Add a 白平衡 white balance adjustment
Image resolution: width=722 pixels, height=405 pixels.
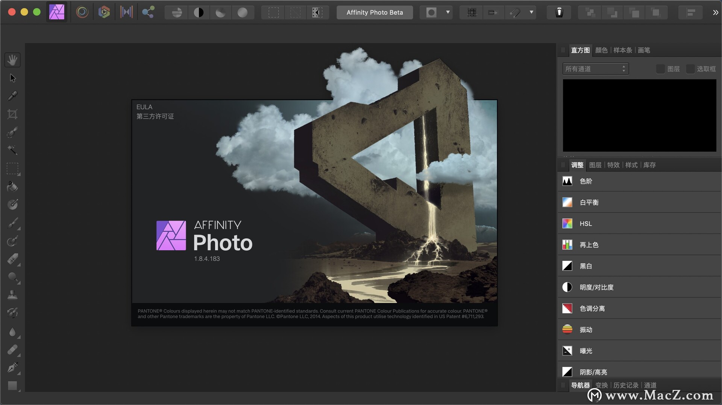pyautogui.click(x=639, y=202)
